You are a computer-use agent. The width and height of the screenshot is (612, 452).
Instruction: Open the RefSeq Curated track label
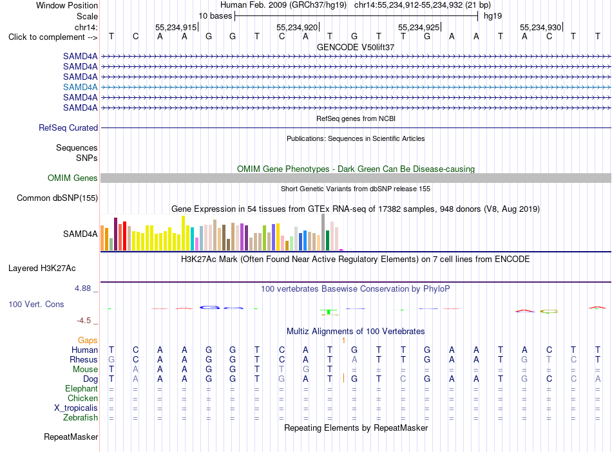point(68,127)
